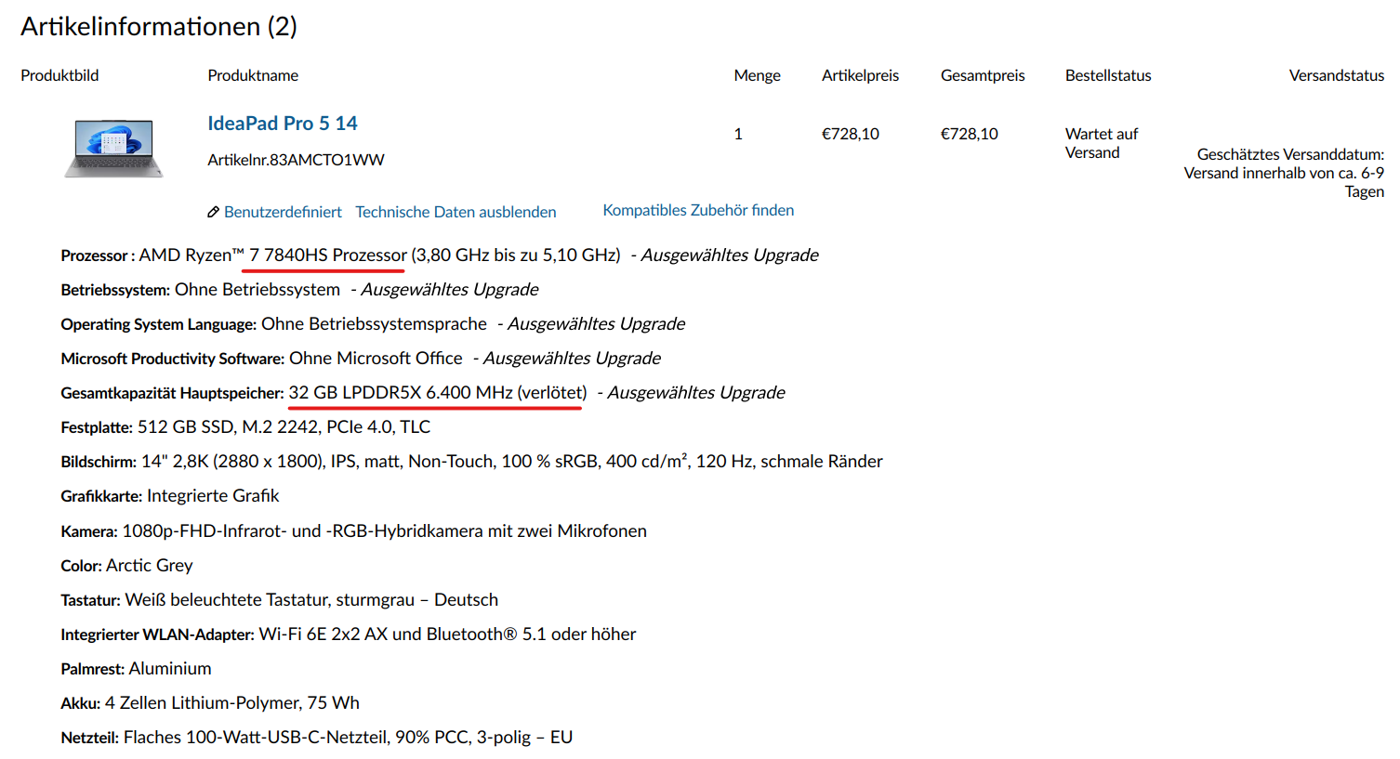The height and width of the screenshot is (759, 1400).
Task: Click the 512 GB SSD Festplatte spec
Action: [245, 426]
